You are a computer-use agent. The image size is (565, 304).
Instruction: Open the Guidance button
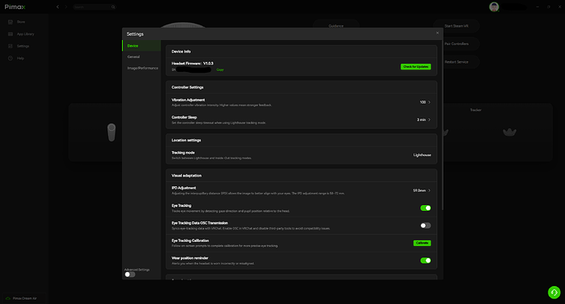pos(336,25)
